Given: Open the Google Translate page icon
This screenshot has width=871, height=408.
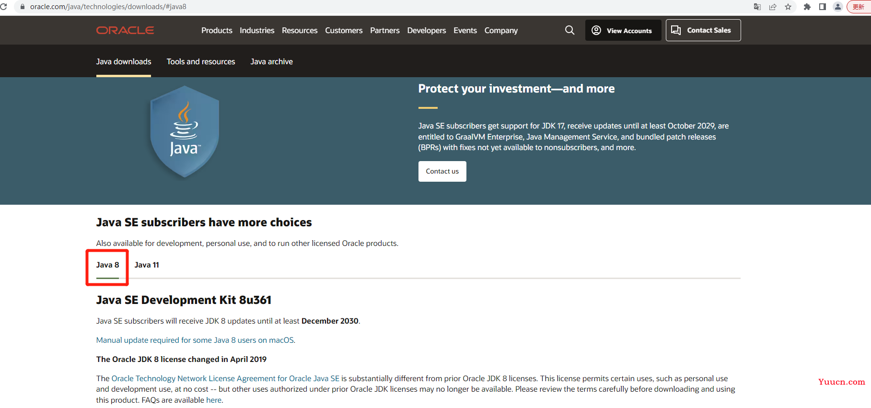Looking at the screenshot, I should (x=757, y=7).
